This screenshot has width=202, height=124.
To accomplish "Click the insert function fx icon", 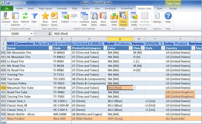I will [x=50, y=34].
